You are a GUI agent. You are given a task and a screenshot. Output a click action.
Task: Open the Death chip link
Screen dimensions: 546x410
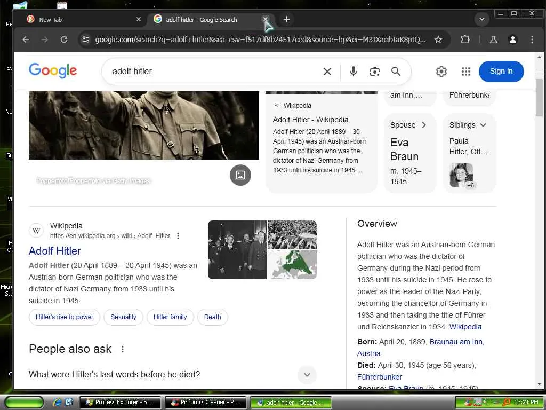coord(212,317)
